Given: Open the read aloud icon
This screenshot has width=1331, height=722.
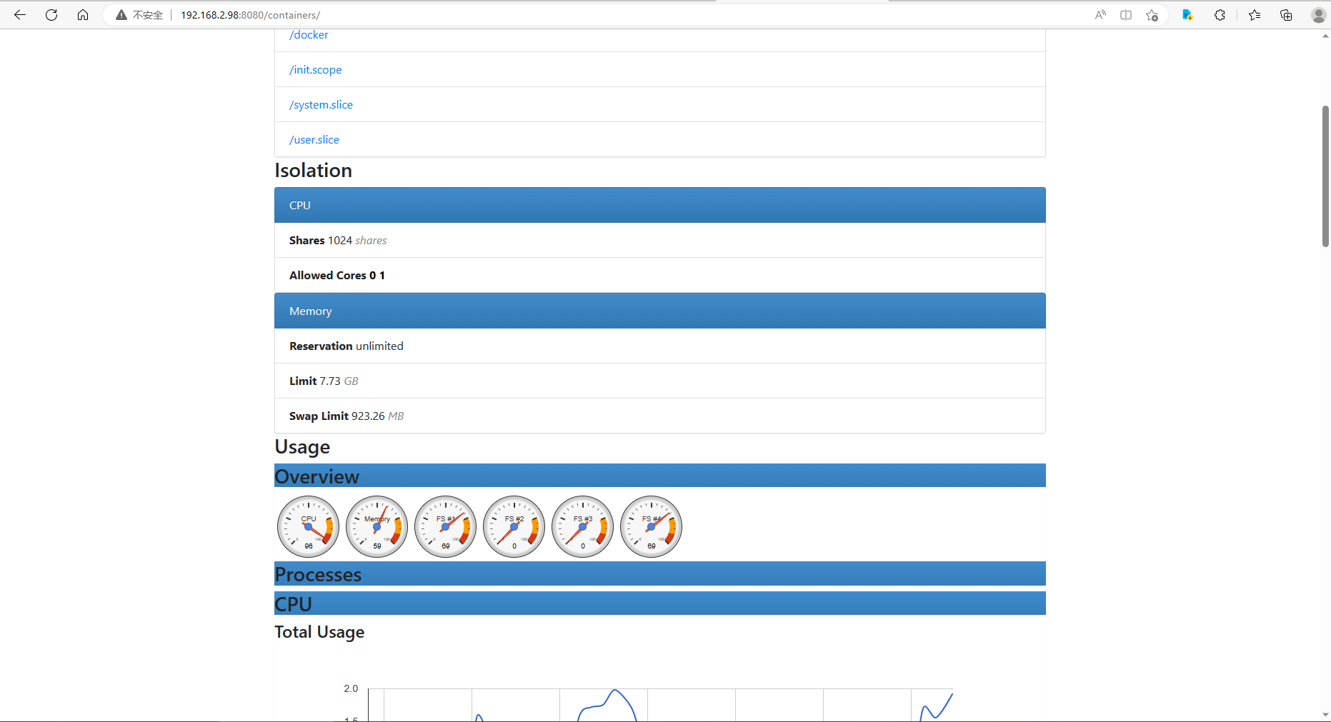Looking at the screenshot, I should pyautogui.click(x=1100, y=14).
